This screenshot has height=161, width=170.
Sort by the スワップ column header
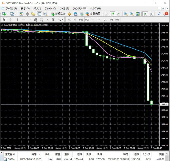146,154
